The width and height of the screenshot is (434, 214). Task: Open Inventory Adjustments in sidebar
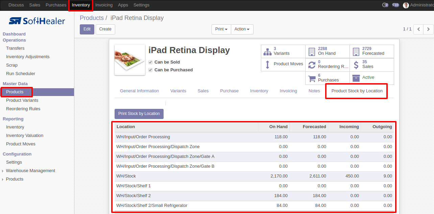[x=28, y=57]
